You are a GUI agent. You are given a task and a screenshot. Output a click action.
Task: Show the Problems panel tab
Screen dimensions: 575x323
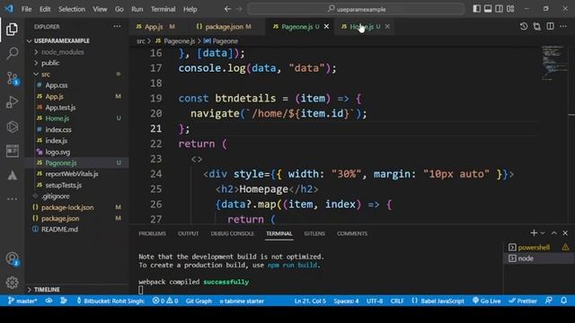[152, 233]
